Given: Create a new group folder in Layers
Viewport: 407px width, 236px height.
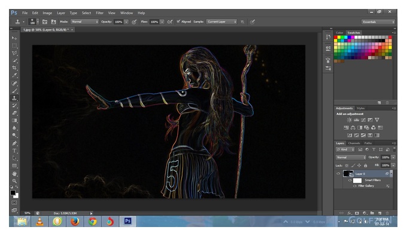Looking at the screenshot, I should pyautogui.click(x=372, y=213).
